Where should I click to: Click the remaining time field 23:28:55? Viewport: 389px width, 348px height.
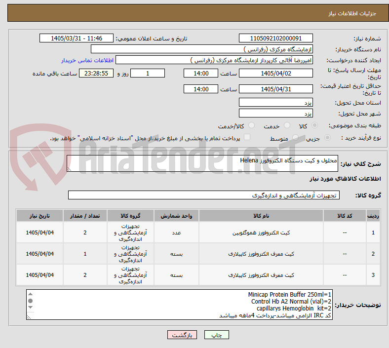(x=96, y=74)
